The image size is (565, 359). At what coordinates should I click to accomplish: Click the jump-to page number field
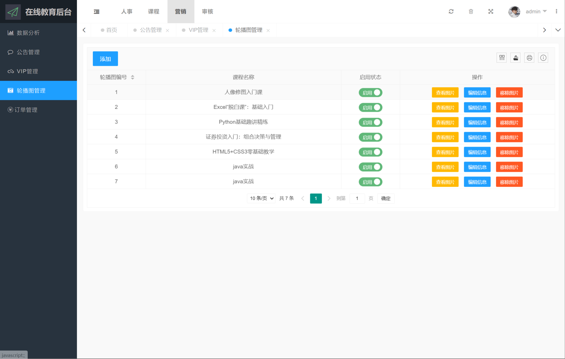[357, 198]
